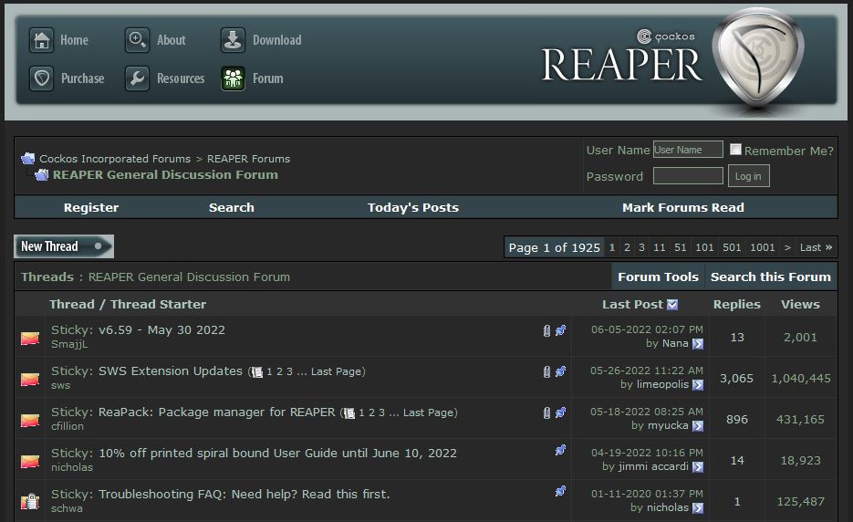Screen dimensions: 853x522
Task: Open Home page from navigation
Action: point(74,40)
